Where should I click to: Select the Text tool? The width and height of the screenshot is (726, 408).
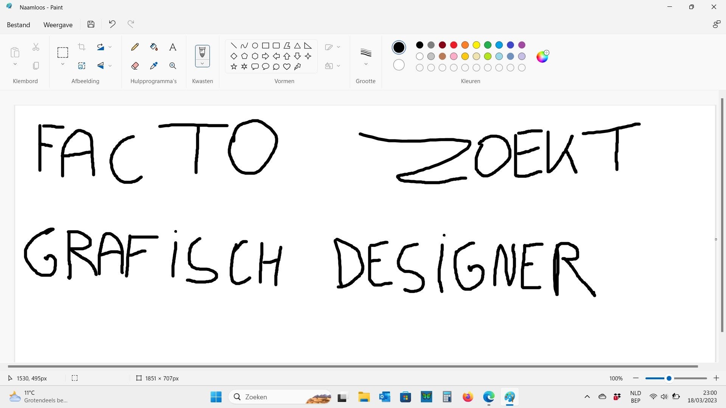coord(172,47)
